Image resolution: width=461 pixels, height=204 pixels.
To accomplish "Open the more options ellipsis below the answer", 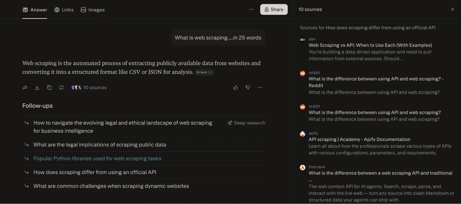I will click(260, 88).
